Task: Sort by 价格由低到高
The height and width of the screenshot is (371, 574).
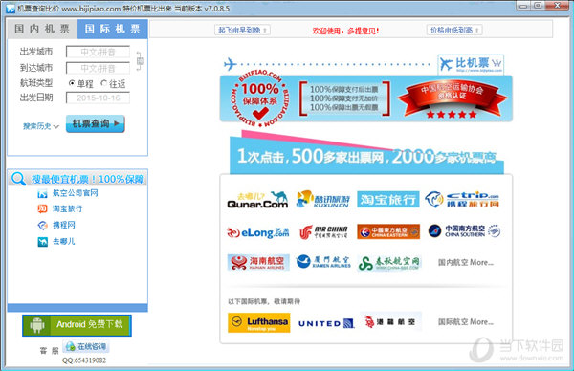Action: coord(453,30)
